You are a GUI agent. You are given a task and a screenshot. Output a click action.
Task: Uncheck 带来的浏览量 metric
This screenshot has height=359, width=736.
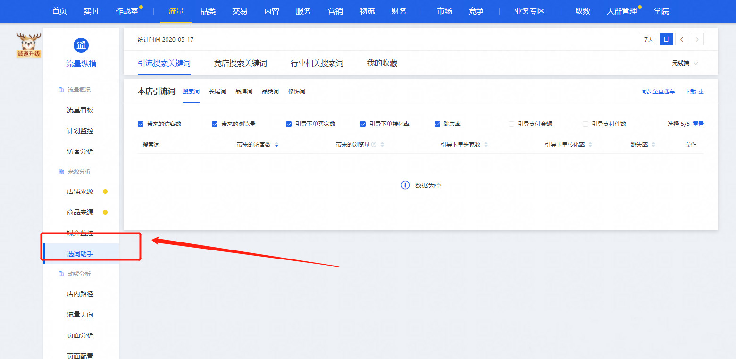pos(215,124)
